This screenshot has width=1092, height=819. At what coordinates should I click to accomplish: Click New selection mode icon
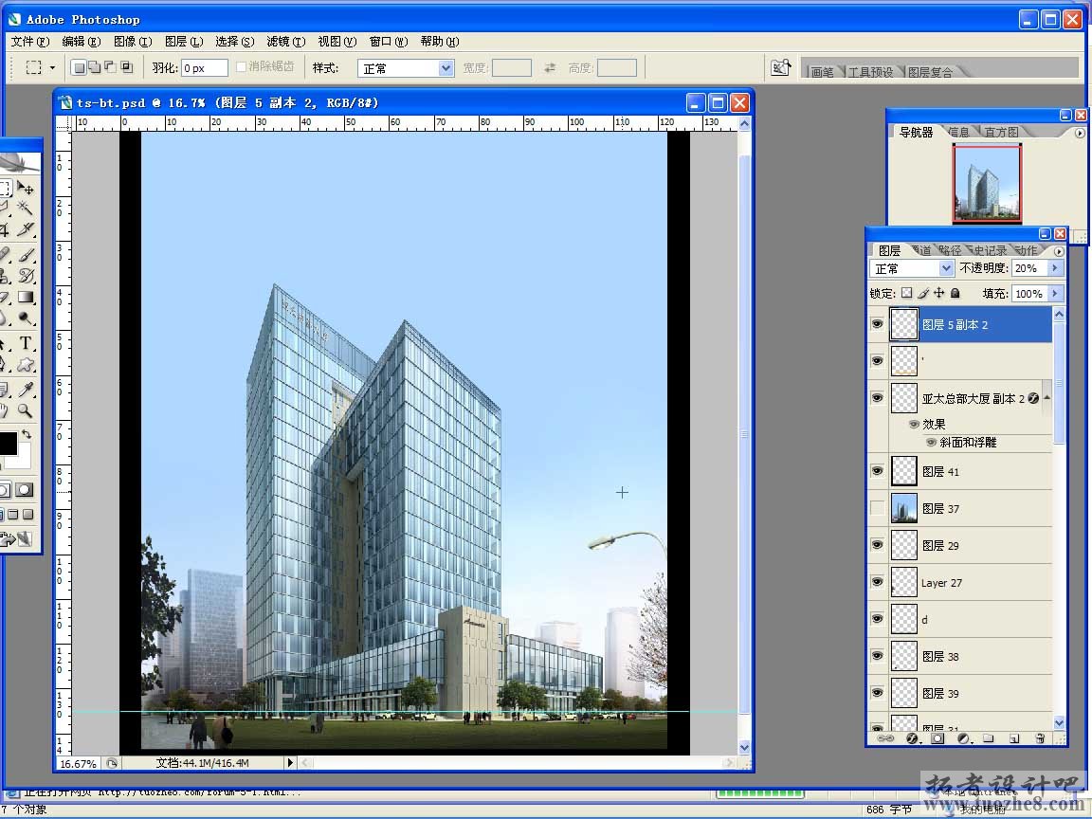[79, 67]
